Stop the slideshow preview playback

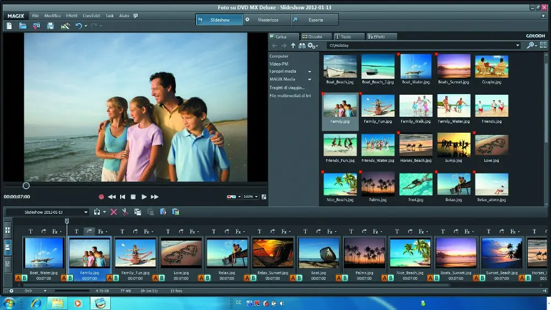click(x=133, y=197)
